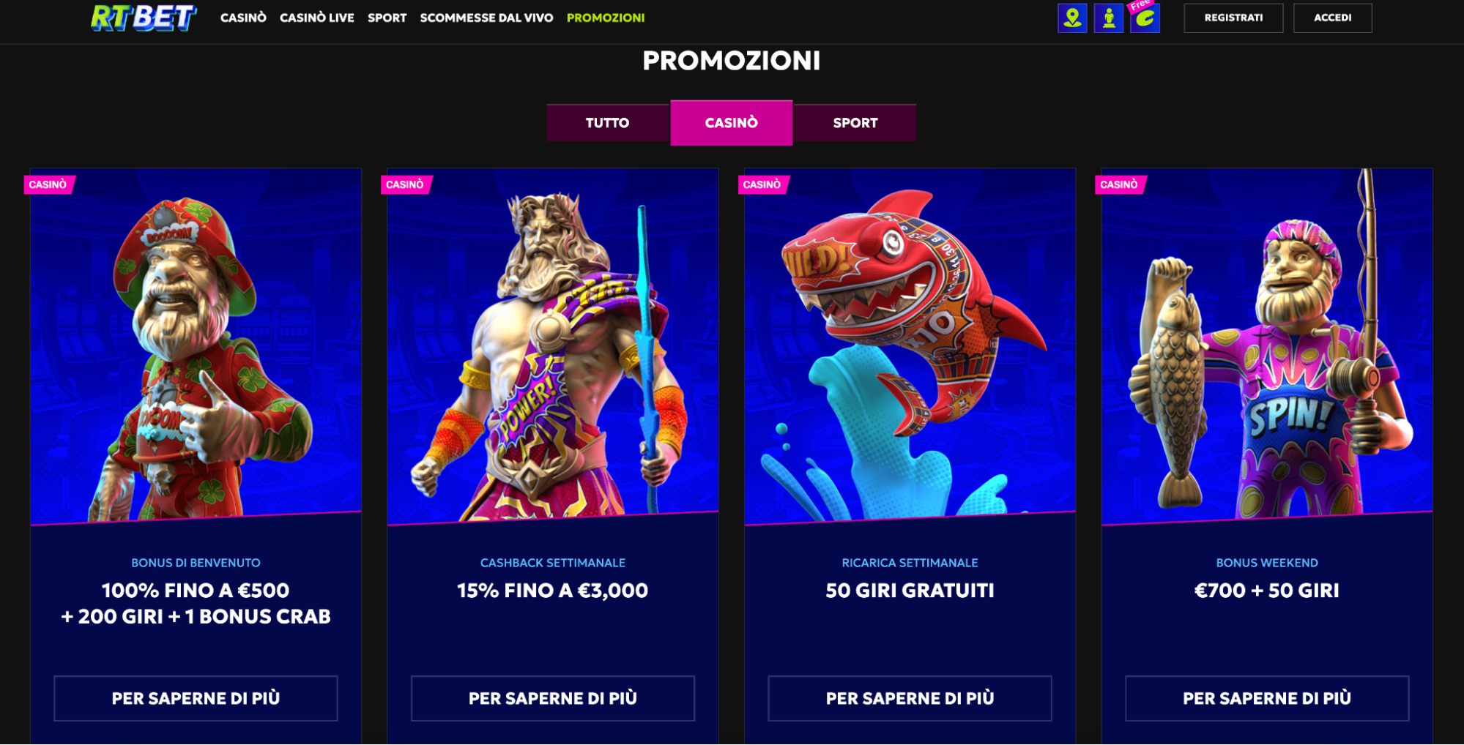Open the trophy figure icon
This screenshot has height=745, width=1464.
(1109, 18)
